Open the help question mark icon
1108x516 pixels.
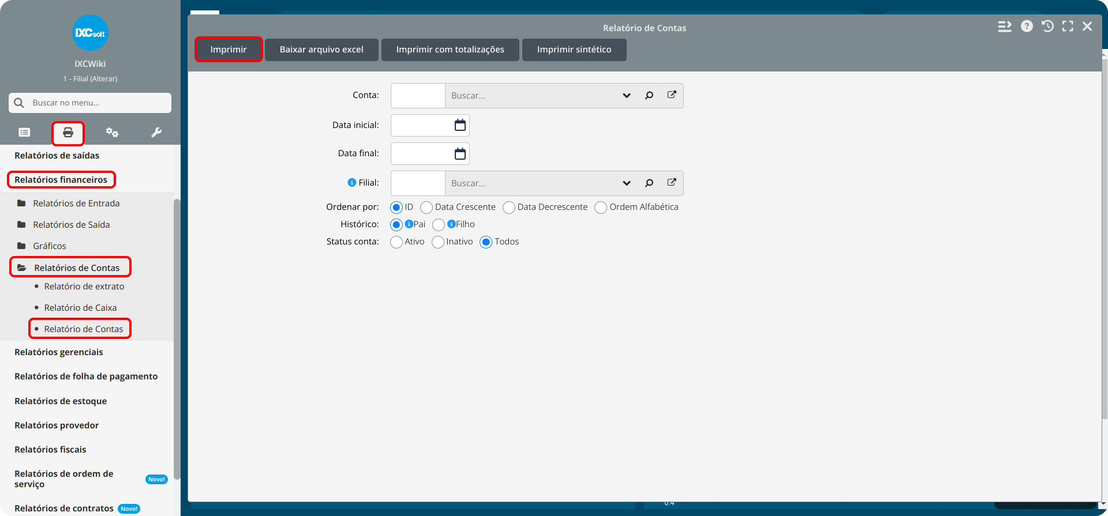(x=1027, y=27)
